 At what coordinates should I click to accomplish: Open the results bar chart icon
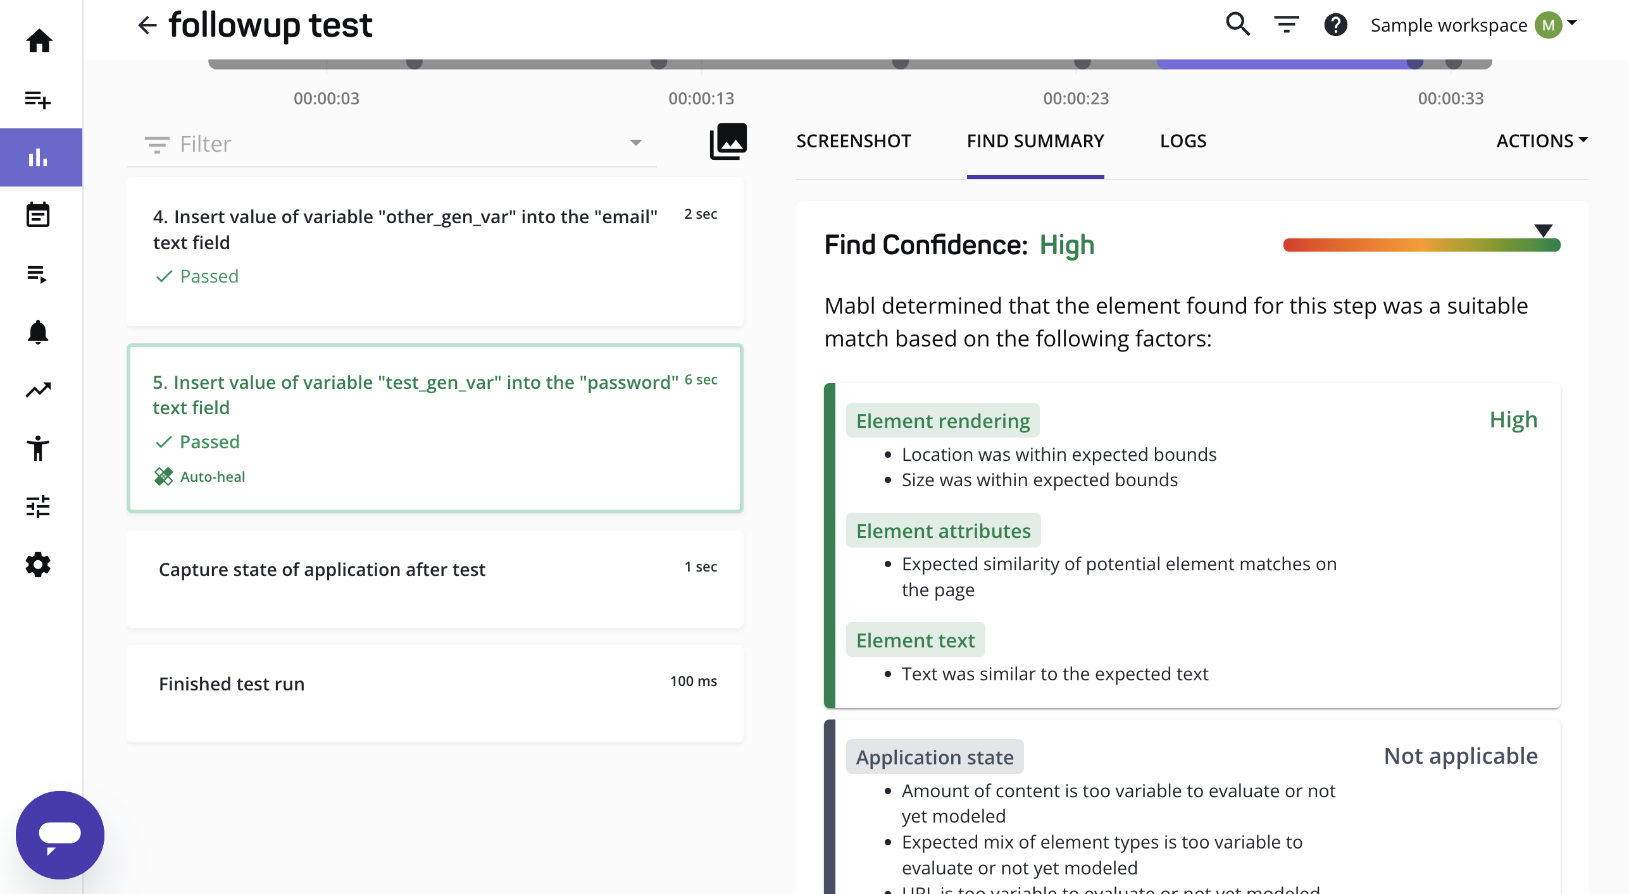pyautogui.click(x=38, y=157)
